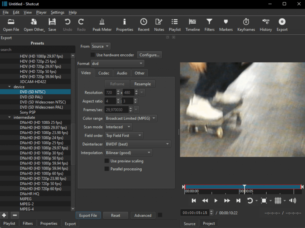Tick the Parallel processing checkbox

(x=107, y=169)
